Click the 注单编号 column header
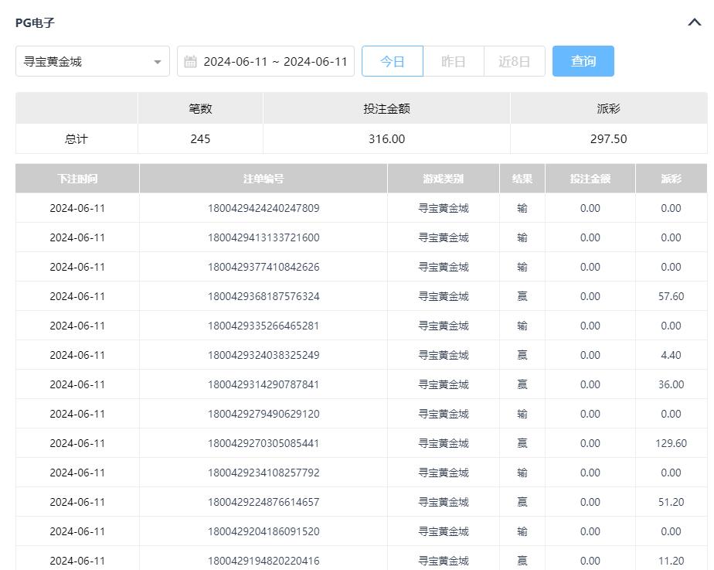Image resolution: width=714 pixels, height=570 pixels. (263, 179)
